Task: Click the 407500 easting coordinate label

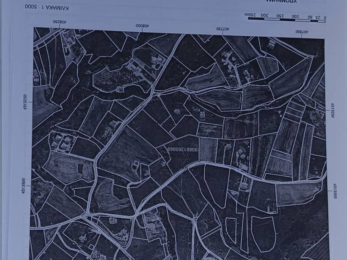Action: [x=301, y=32]
